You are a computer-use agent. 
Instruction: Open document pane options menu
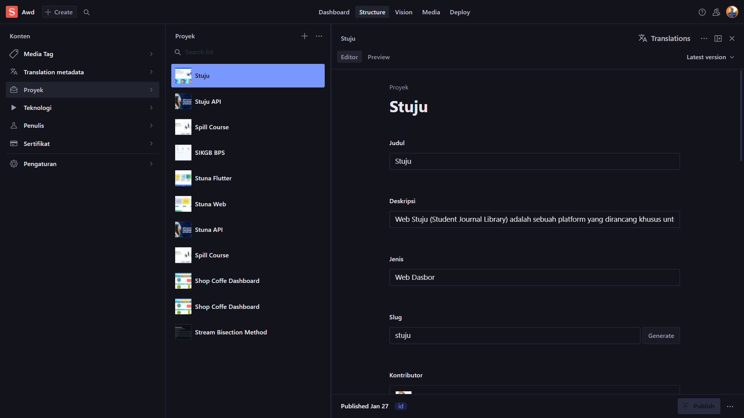click(704, 38)
